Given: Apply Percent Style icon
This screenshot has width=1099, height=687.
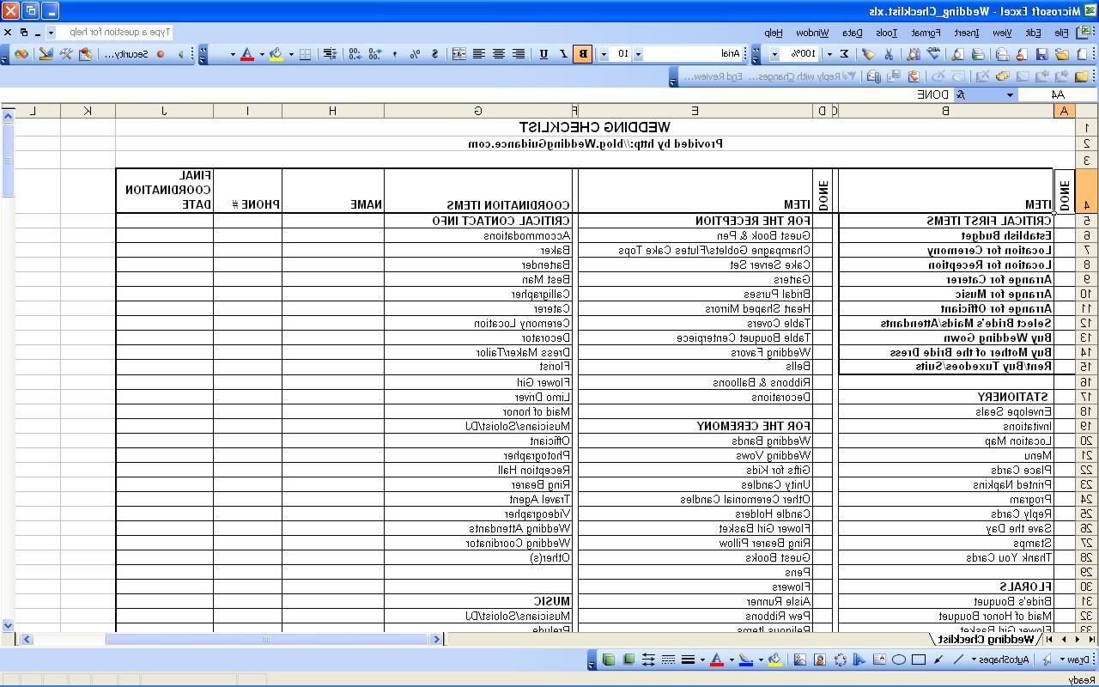Looking at the screenshot, I should tap(414, 54).
